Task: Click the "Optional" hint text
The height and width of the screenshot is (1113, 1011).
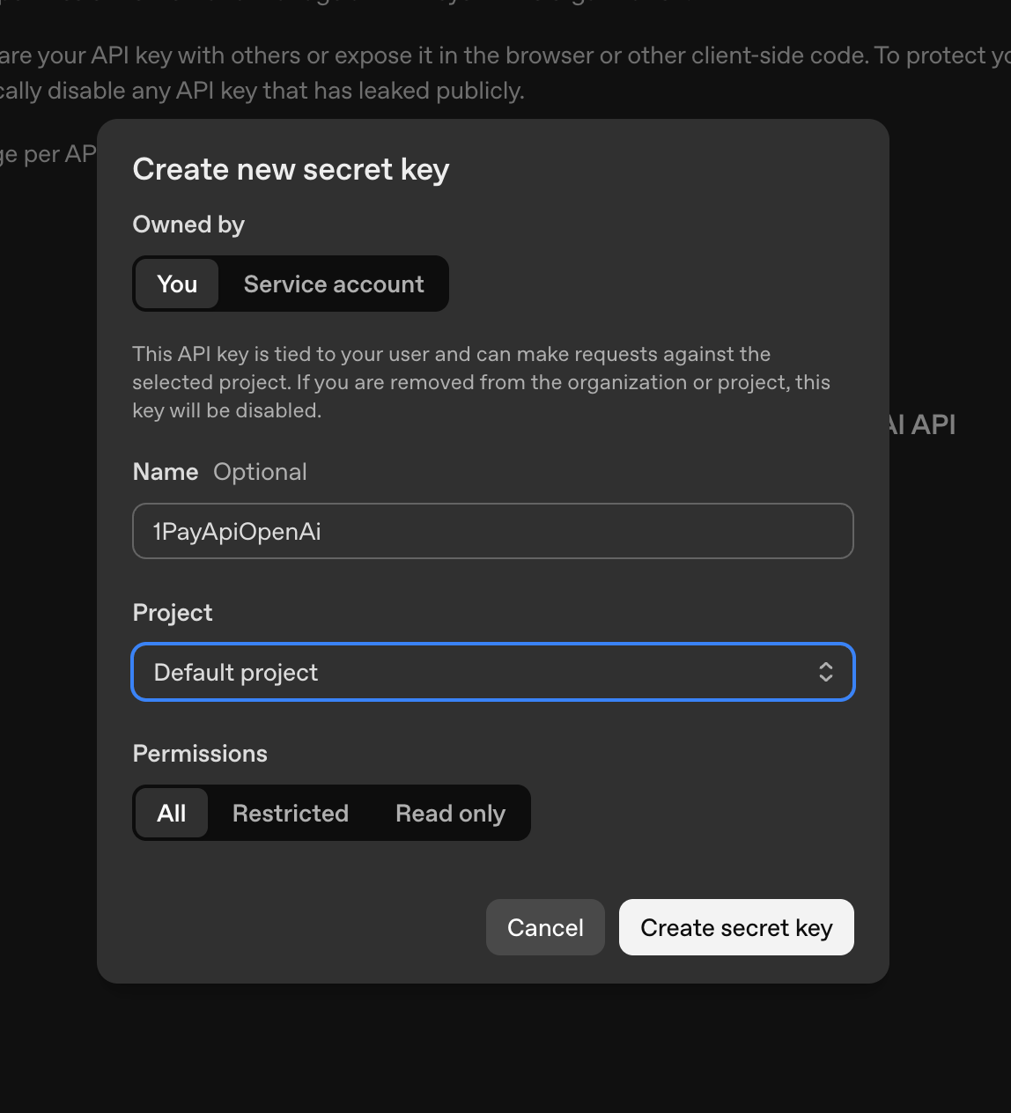Action: tap(260, 472)
